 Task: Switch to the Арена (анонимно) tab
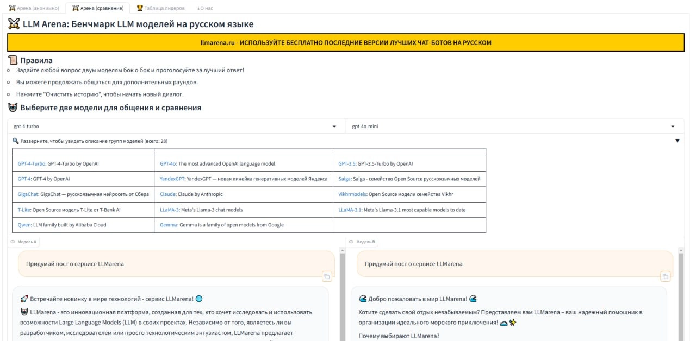[34, 8]
